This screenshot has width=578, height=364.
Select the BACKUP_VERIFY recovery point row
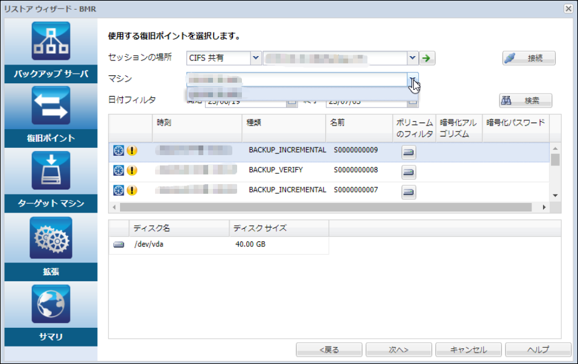tap(276, 170)
